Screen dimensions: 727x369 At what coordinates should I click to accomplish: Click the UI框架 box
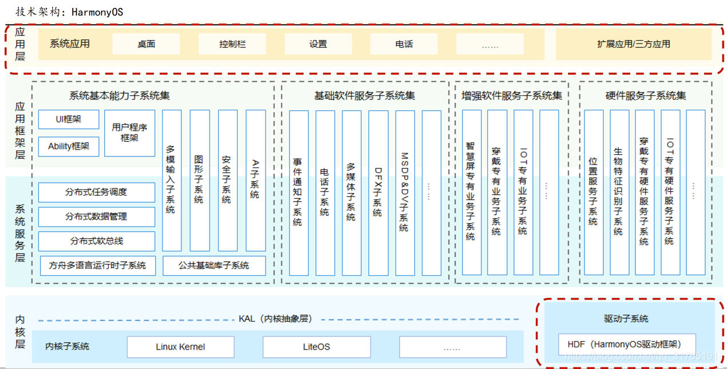69,119
